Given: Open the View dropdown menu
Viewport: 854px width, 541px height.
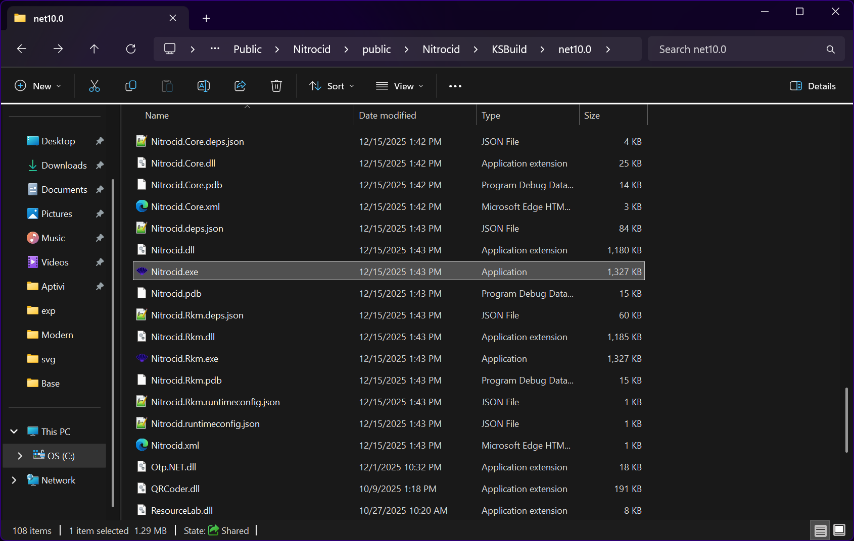Looking at the screenshot, I should coord(400,86).
